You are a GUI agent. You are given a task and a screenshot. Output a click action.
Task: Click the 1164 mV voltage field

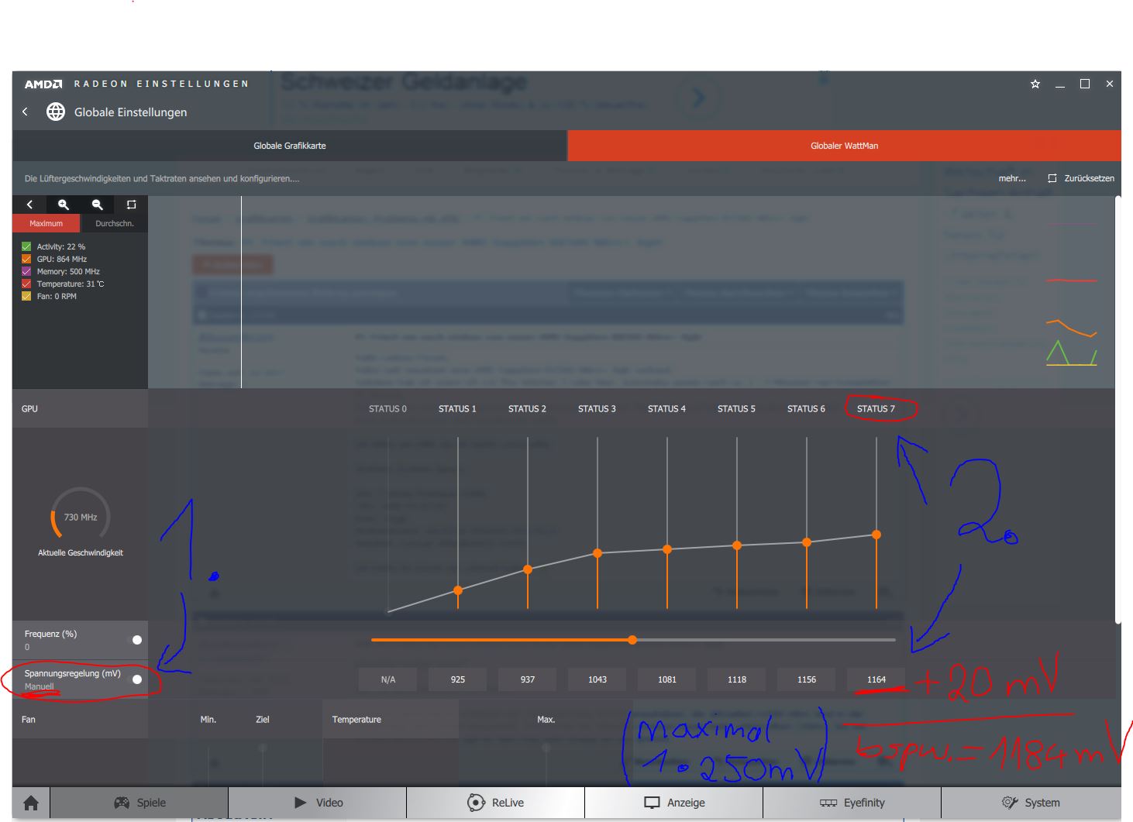876,679
